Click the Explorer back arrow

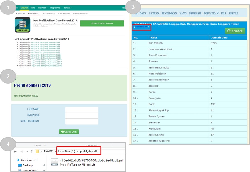(x=15, y=151)
